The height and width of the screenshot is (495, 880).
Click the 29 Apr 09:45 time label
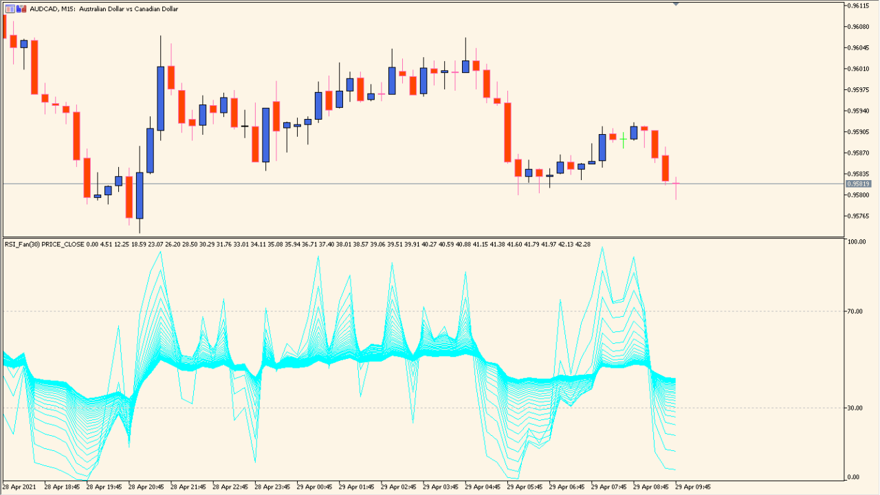pyautogui.click(x=694, y=487)
